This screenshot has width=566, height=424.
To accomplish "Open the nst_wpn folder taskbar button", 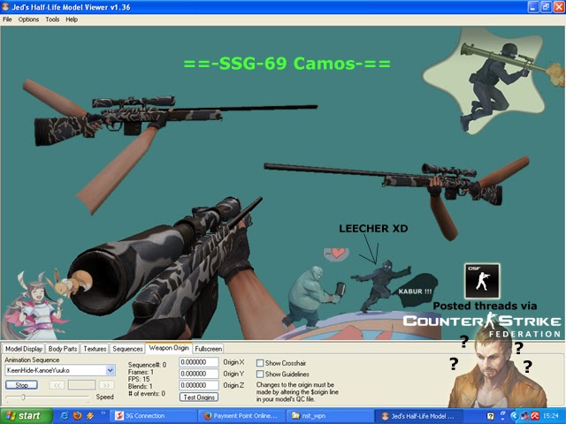I will point(330,416).
